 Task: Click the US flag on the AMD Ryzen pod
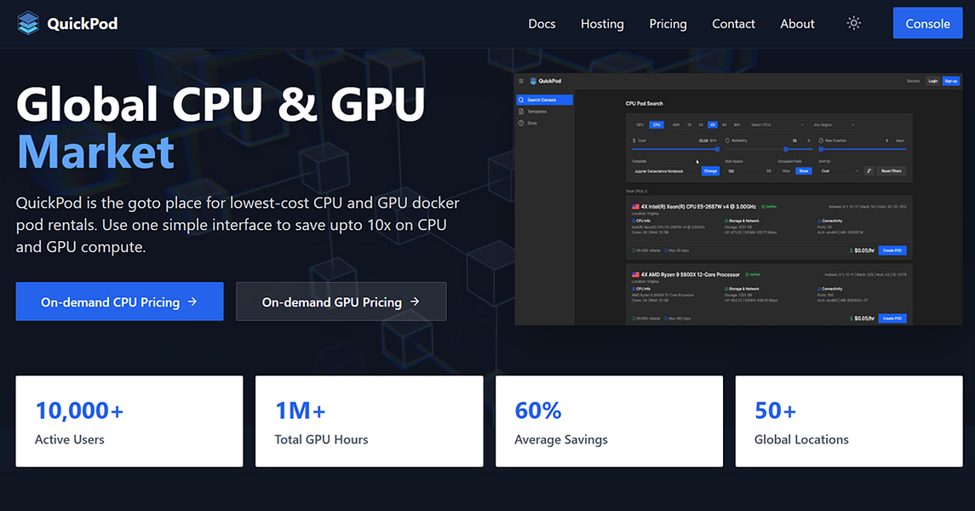635,274
